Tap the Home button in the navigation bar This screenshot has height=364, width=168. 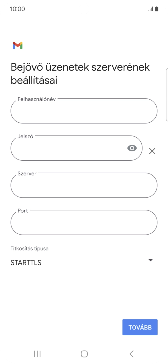pos(84,354)
